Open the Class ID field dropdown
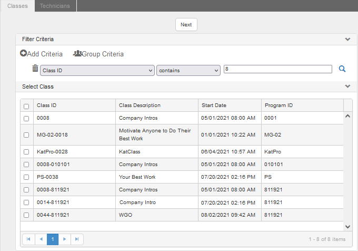This screenshot has width=358, height=251. [x=97, y=71]
